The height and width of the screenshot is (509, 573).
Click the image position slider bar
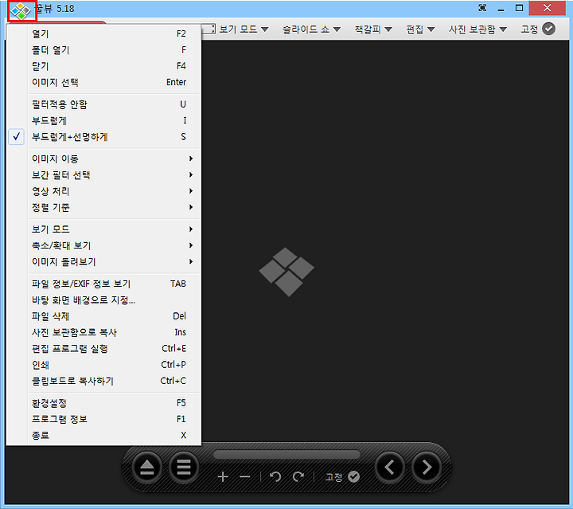(x=286, y=455)
